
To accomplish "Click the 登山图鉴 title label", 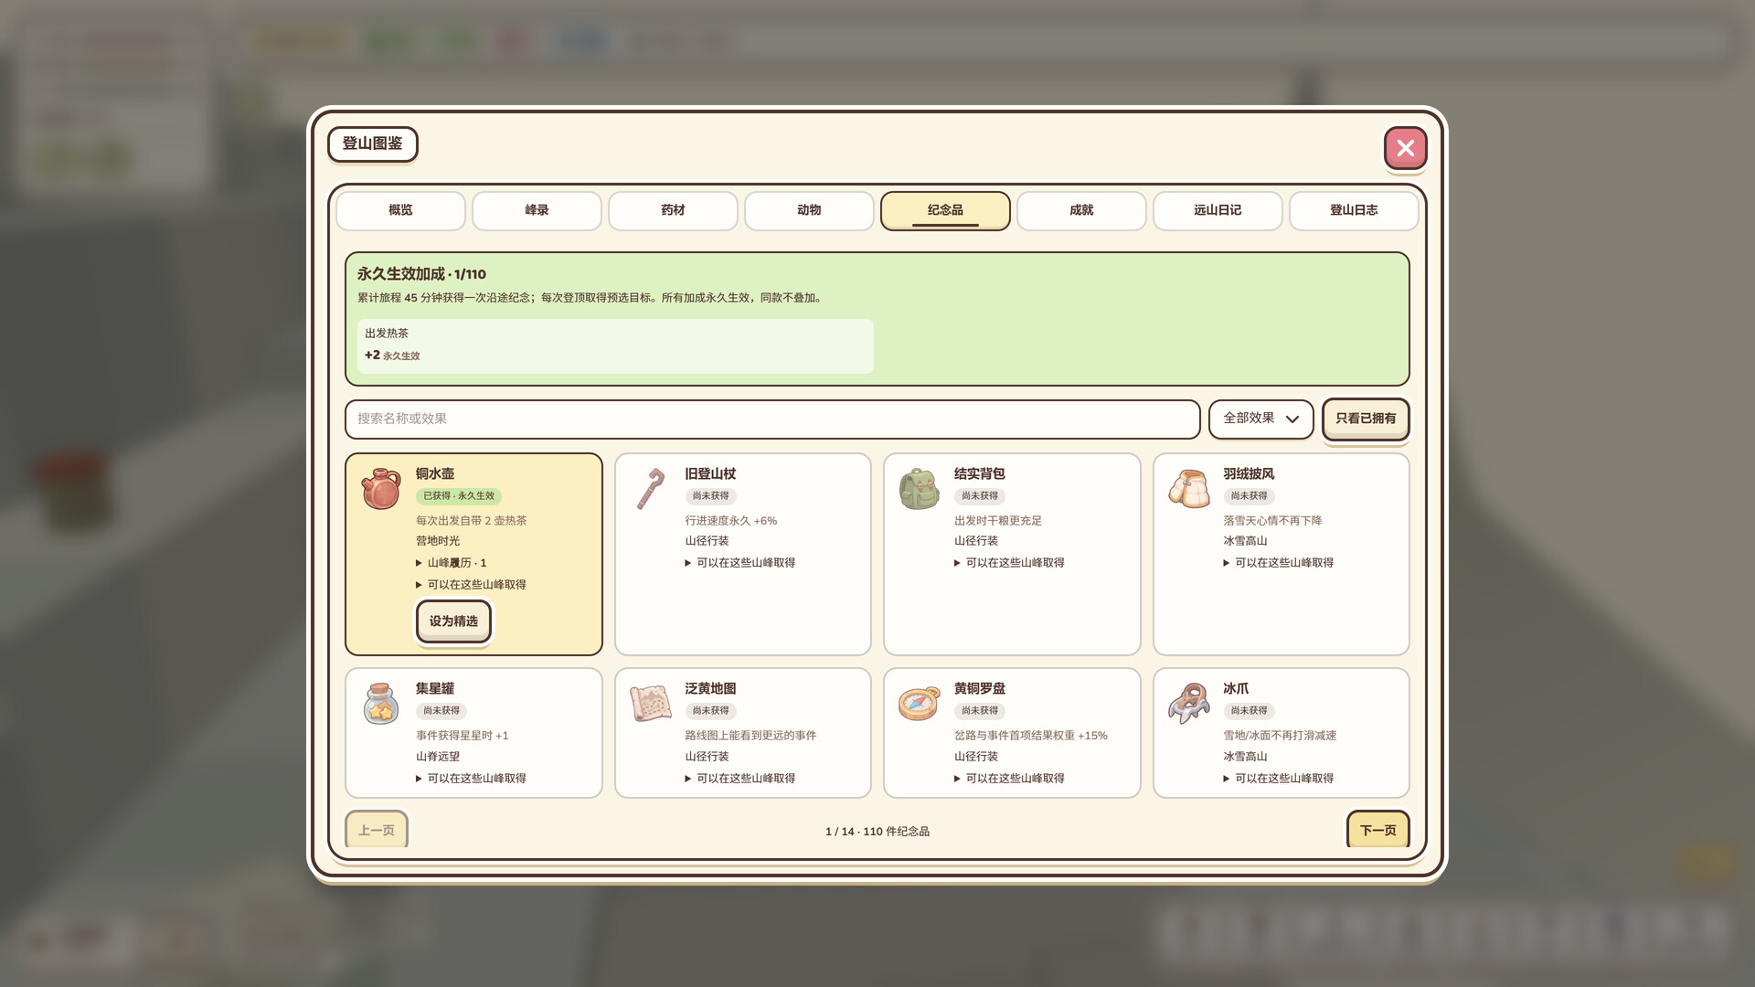I will 372,143.
